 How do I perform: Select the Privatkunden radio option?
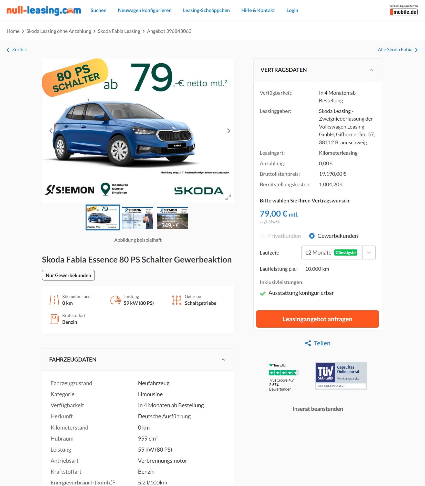[263, 236]
